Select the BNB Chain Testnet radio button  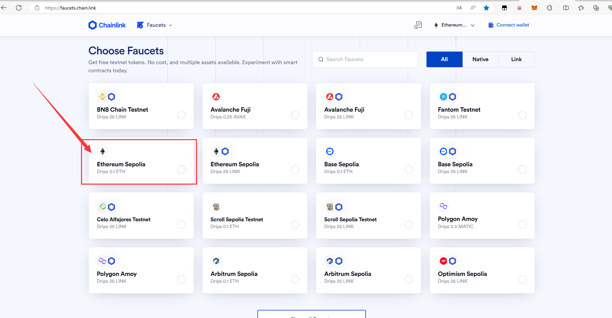point(181,115)
